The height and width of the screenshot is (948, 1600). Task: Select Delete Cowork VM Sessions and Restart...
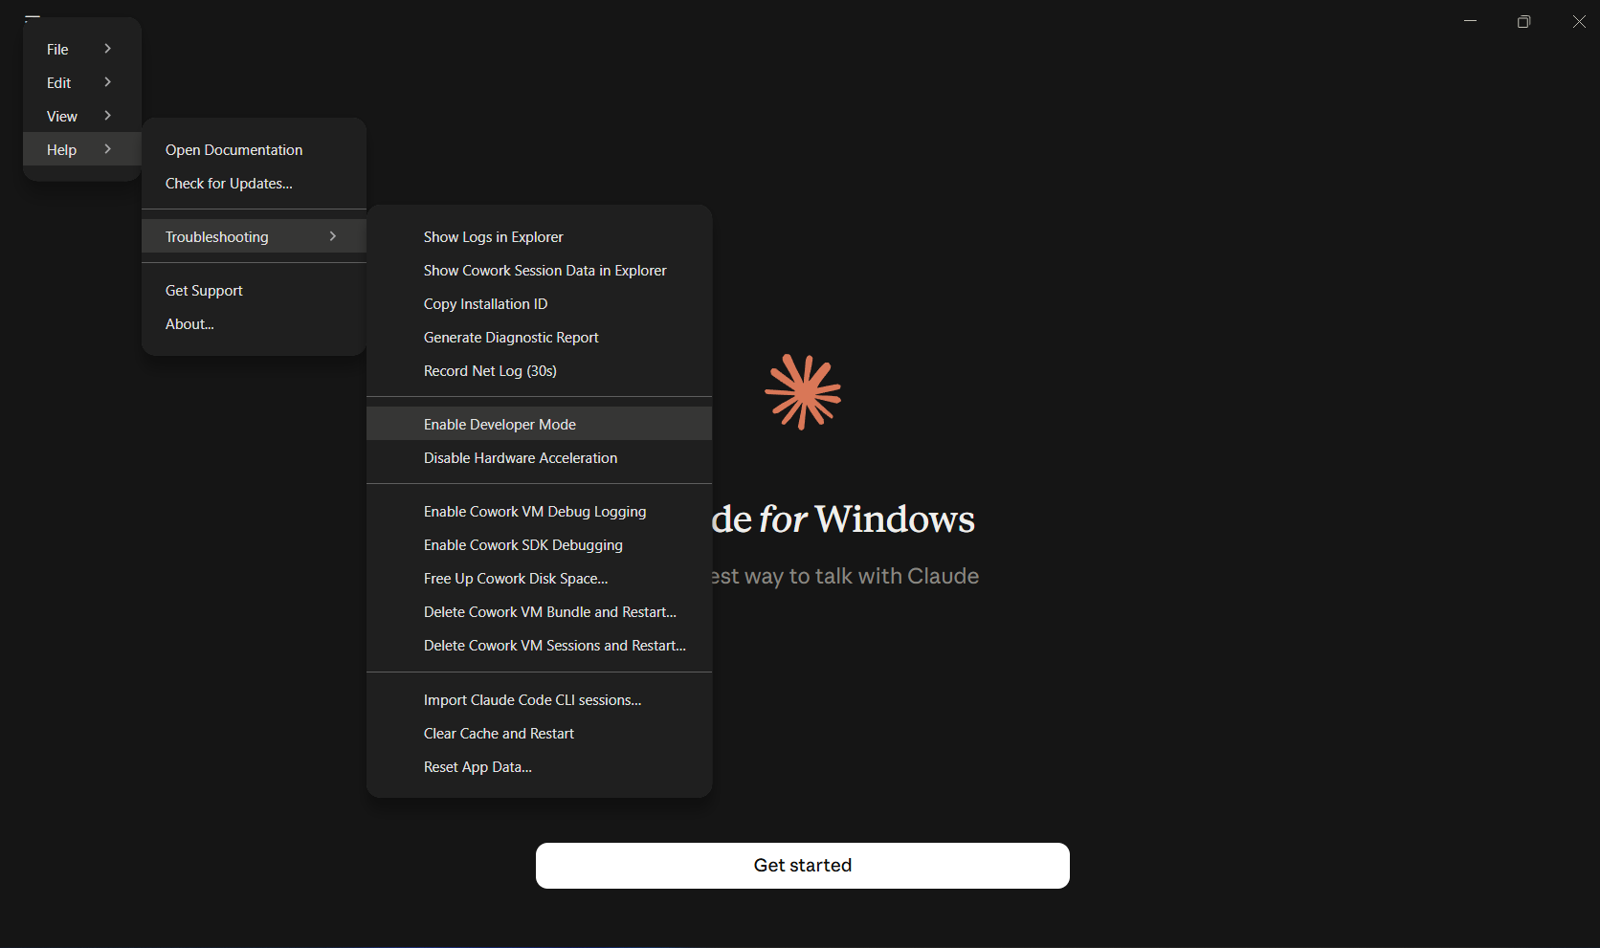click(x=539, y=645)
